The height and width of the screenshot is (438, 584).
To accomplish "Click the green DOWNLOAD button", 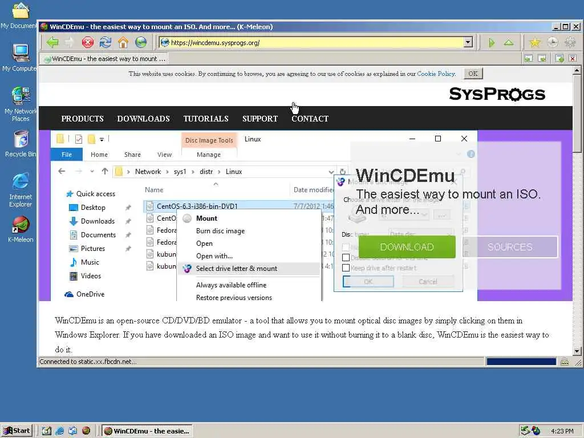I will coord(407,247).
